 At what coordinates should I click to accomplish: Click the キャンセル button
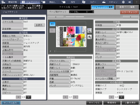(94, 103)
